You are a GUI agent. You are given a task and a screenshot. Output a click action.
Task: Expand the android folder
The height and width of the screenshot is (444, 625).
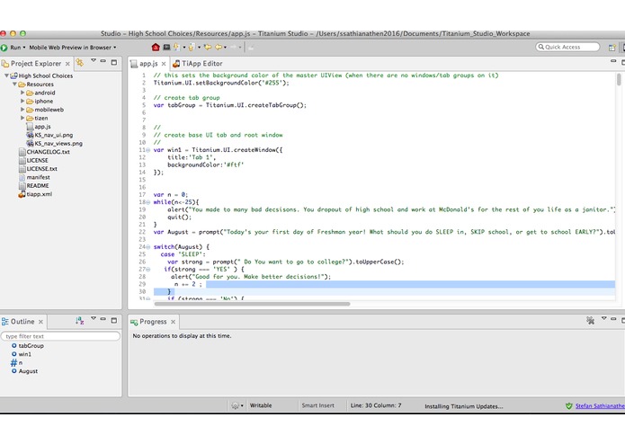pos(22,93)
